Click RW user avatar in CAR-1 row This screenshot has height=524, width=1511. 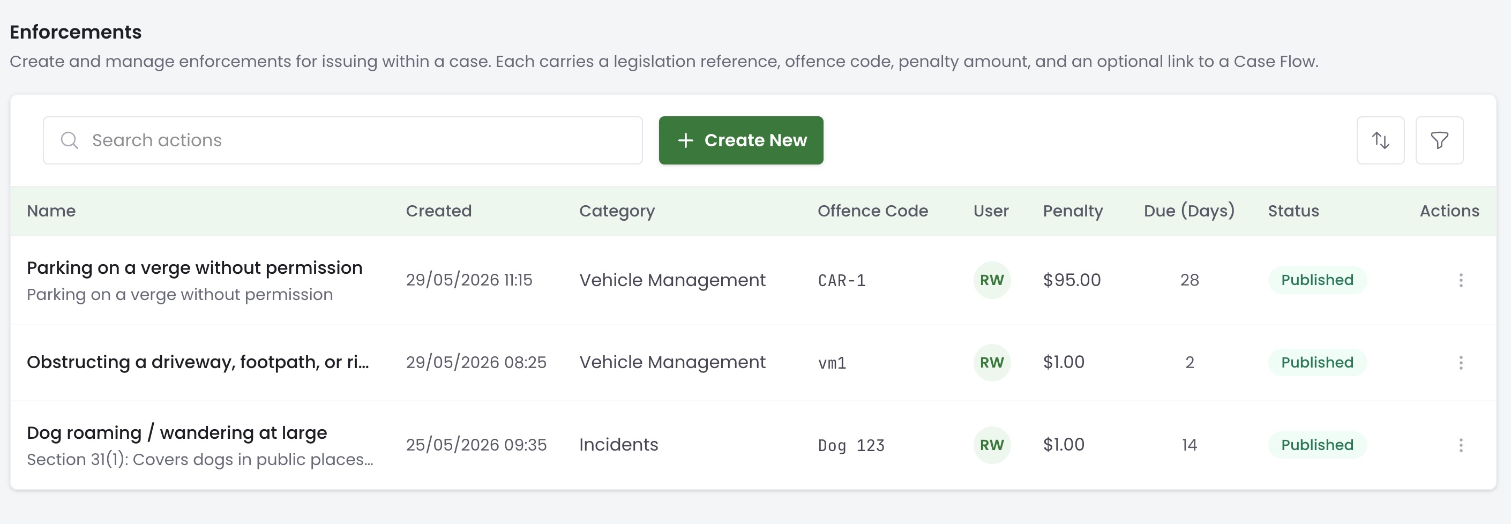pyautogui.click(x=992, y=280)
